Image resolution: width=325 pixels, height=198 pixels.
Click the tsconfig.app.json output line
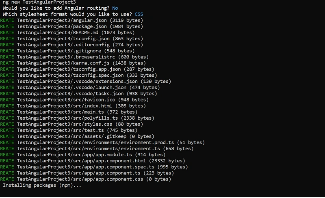pyautogui.click(x=77, y=69)
